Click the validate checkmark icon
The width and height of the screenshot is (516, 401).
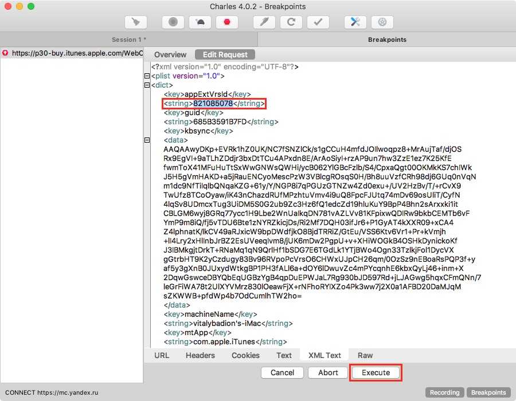pos(318,22)
